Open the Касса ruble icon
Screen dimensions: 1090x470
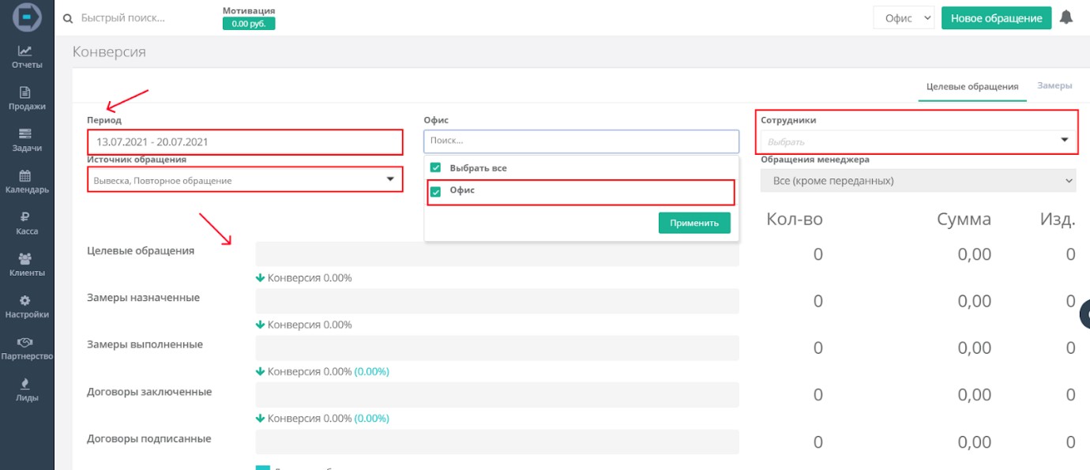[x=26, y=217]
